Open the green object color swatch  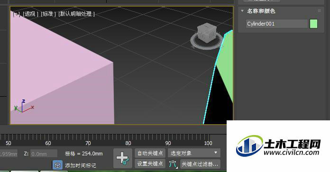tap(313, 24)
